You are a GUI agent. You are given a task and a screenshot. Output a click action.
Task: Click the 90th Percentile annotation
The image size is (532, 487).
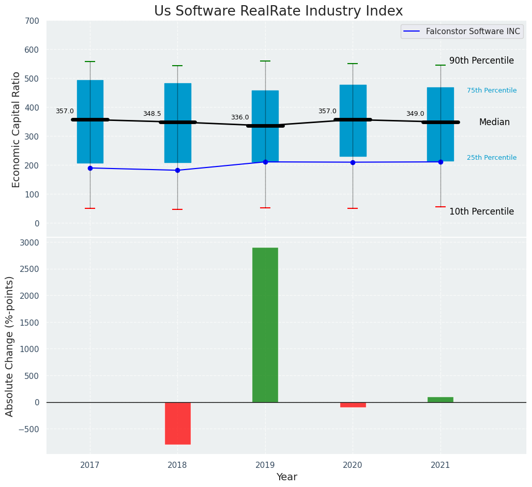click(481, 60)
